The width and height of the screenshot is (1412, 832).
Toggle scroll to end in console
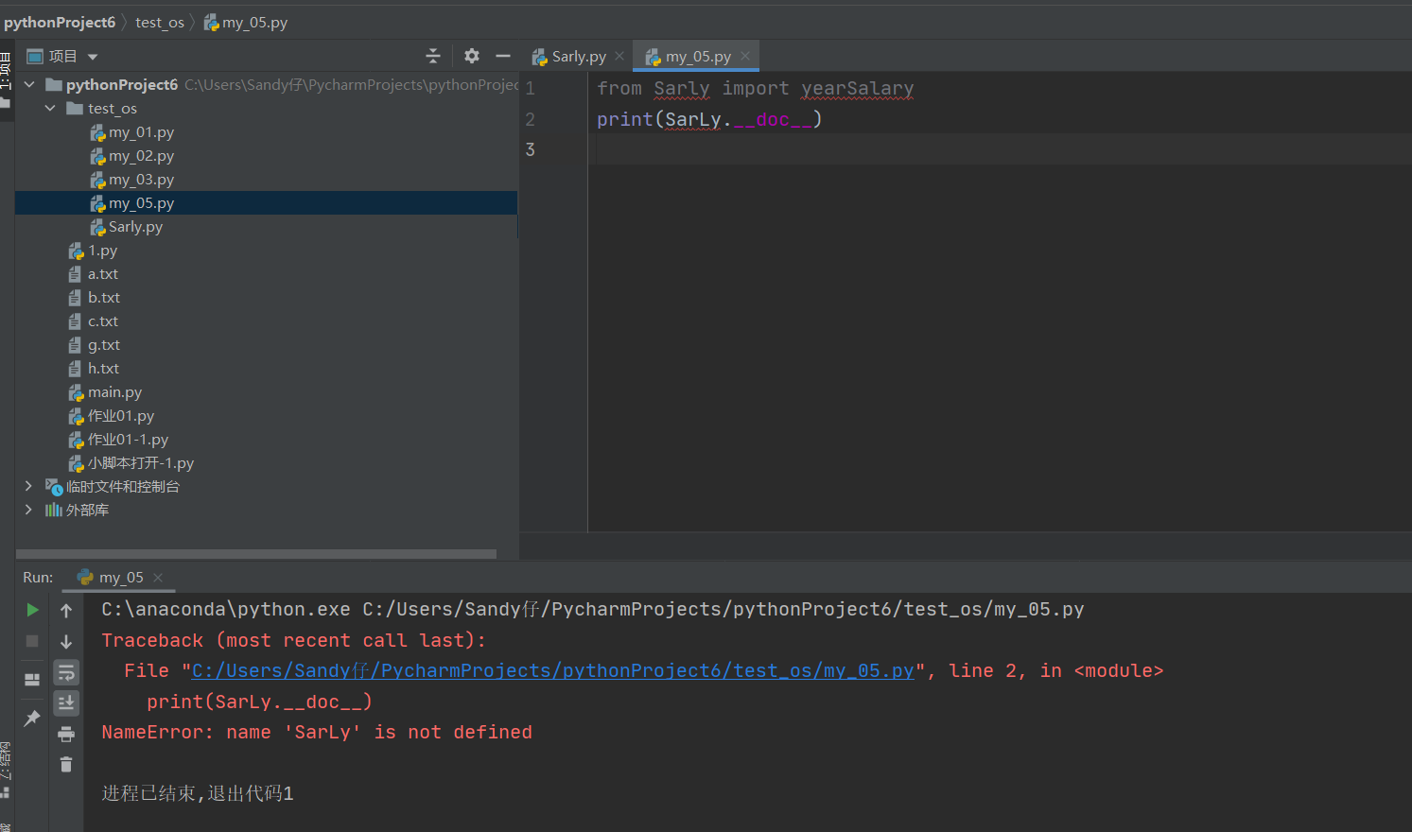pos(66,702)
